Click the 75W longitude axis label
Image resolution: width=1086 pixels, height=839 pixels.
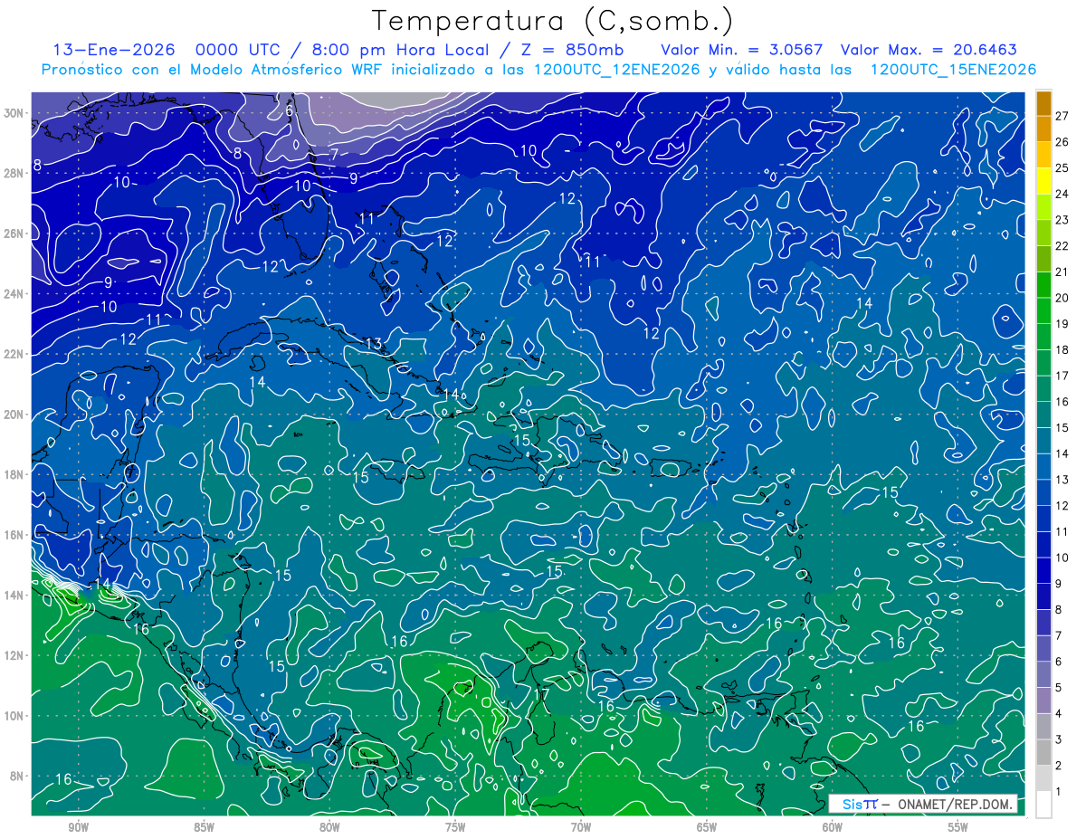(x=455, y=827)
